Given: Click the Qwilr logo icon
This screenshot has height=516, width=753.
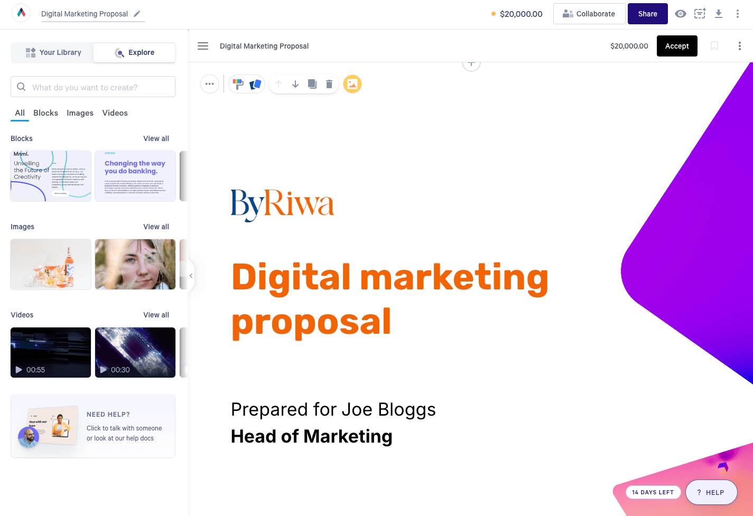Looking at the screenshot, I should (21, 13).
